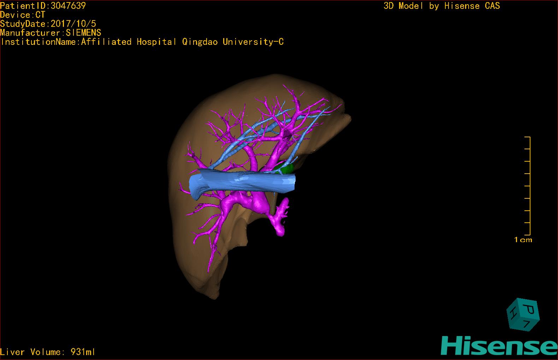
Task: Click the Manufacturer:SIEMENS text
Action: coord(51,33)
